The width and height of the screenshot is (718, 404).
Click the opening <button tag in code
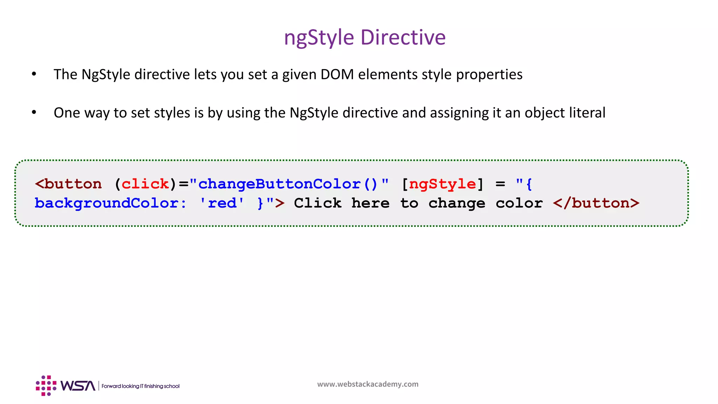(68, 184)
